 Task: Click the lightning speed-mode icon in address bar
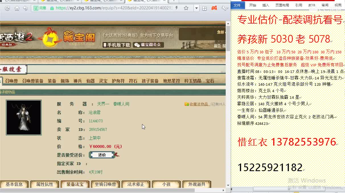pyautogui.click(x=177, y=8)
